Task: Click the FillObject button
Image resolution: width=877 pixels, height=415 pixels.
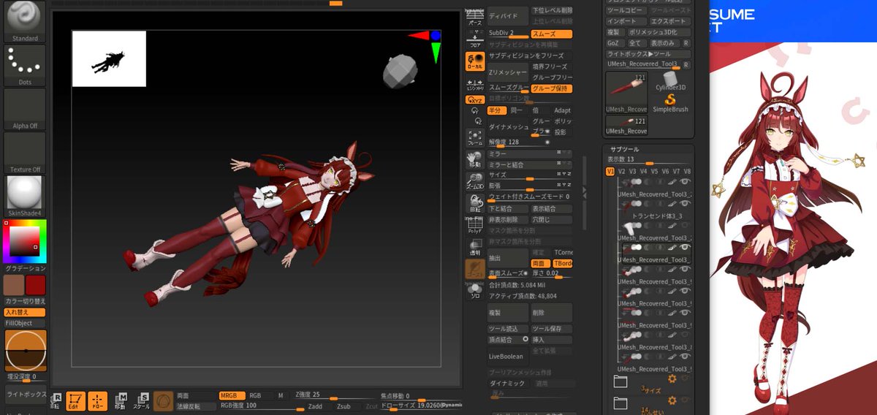Action: pyautogui.click(x=25, y=323)
